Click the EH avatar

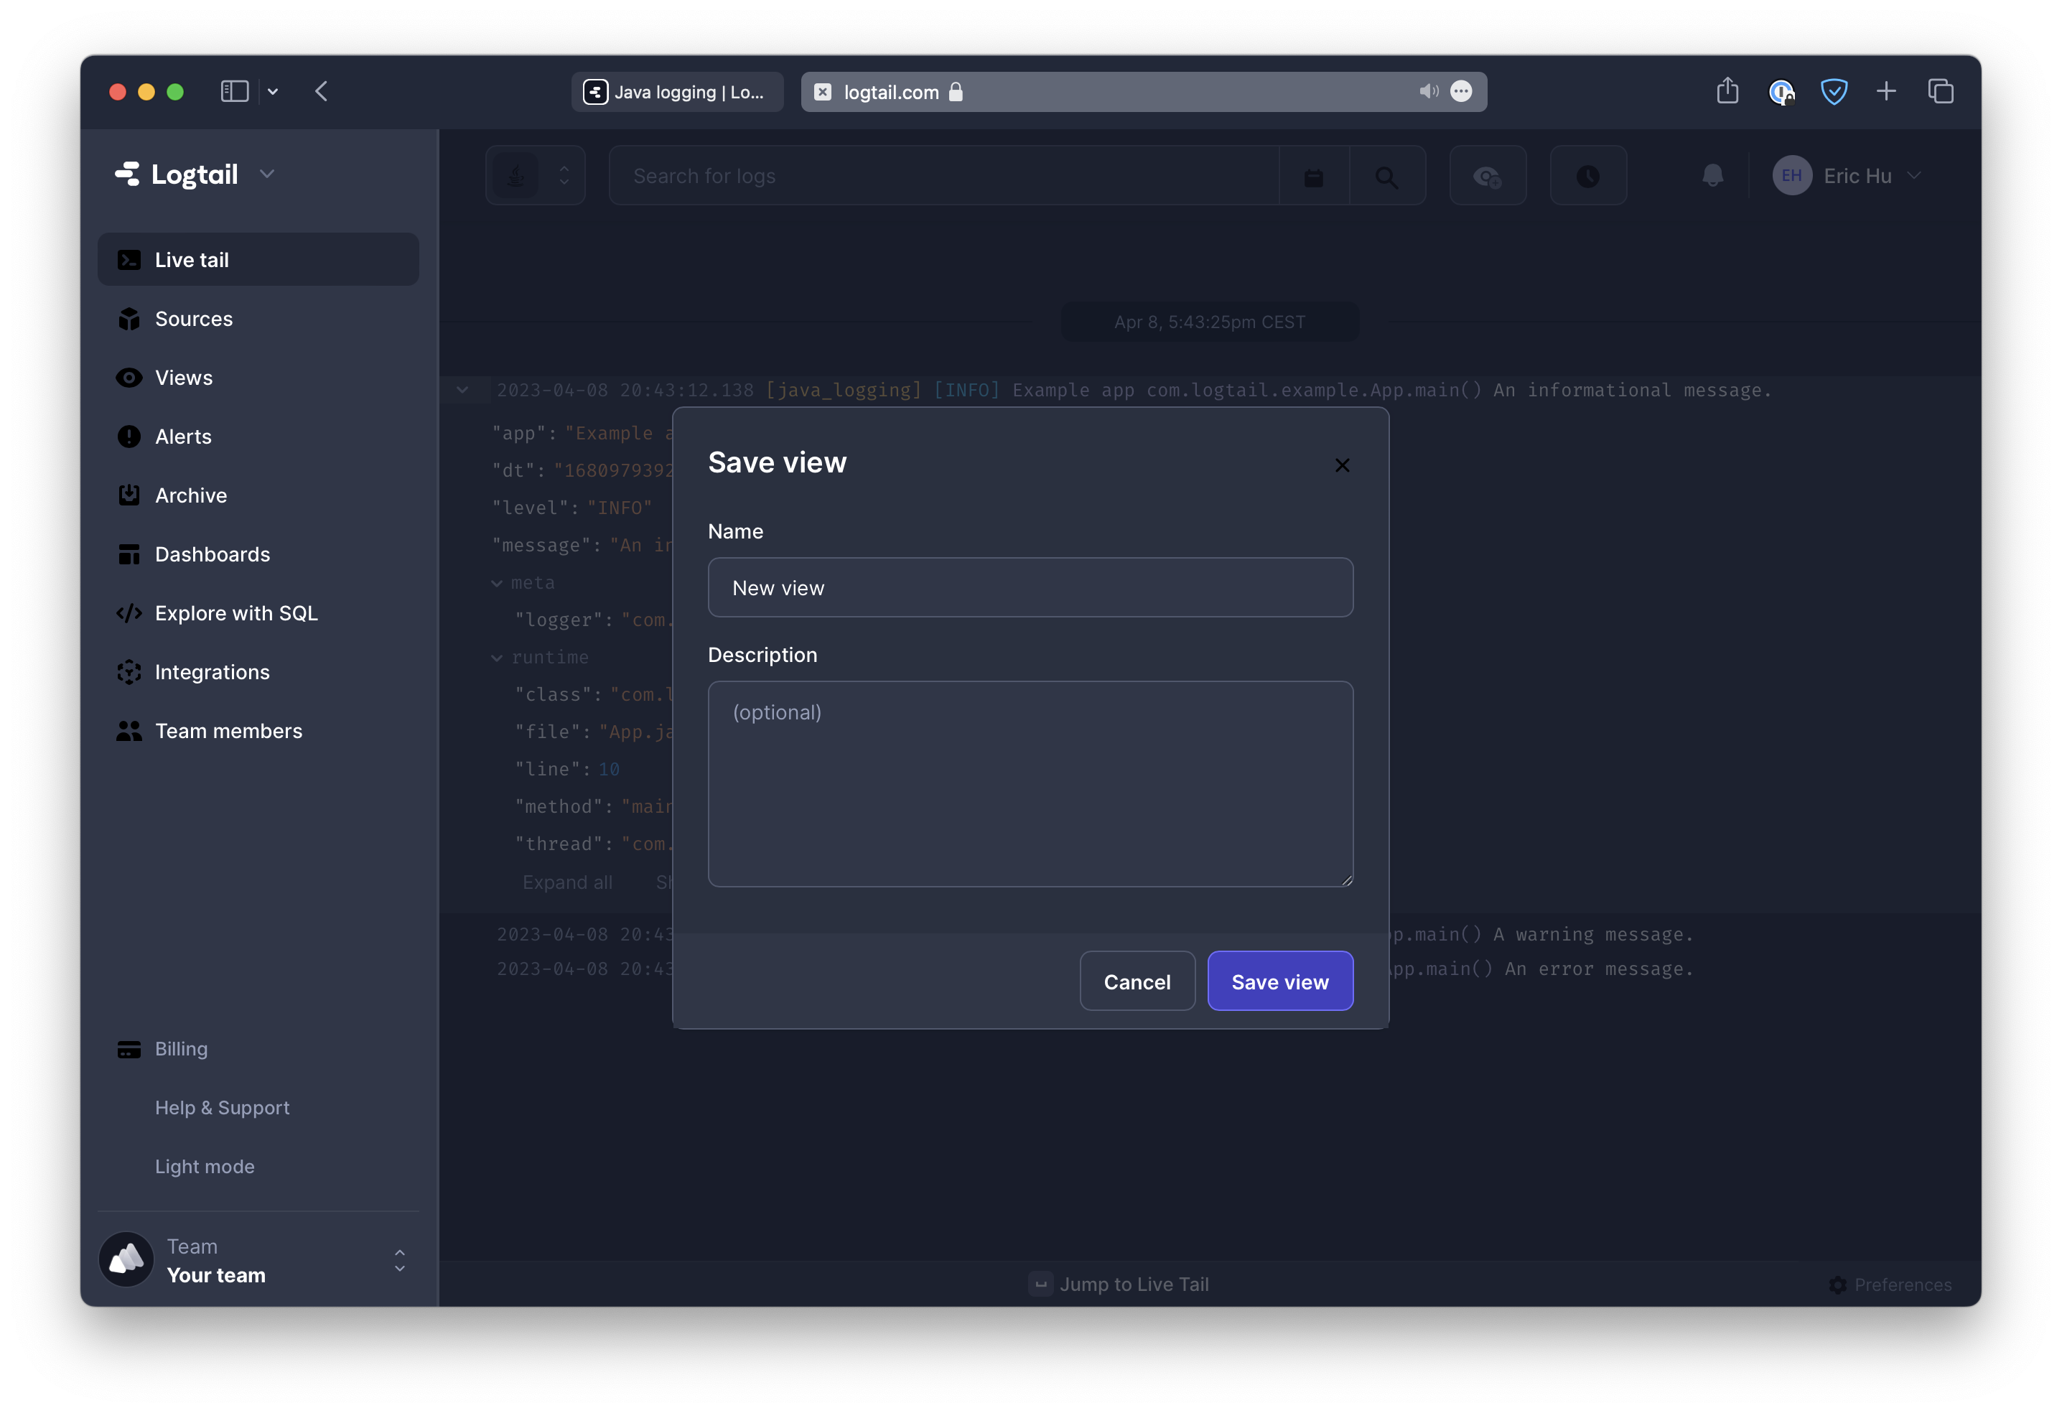coord(1791,176)
